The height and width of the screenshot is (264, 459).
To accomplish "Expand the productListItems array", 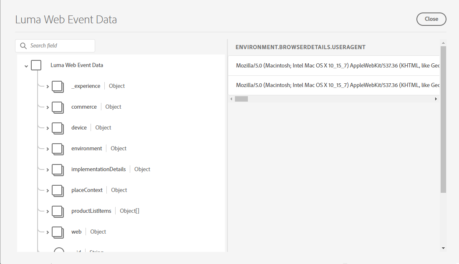I will click(48, 211).
